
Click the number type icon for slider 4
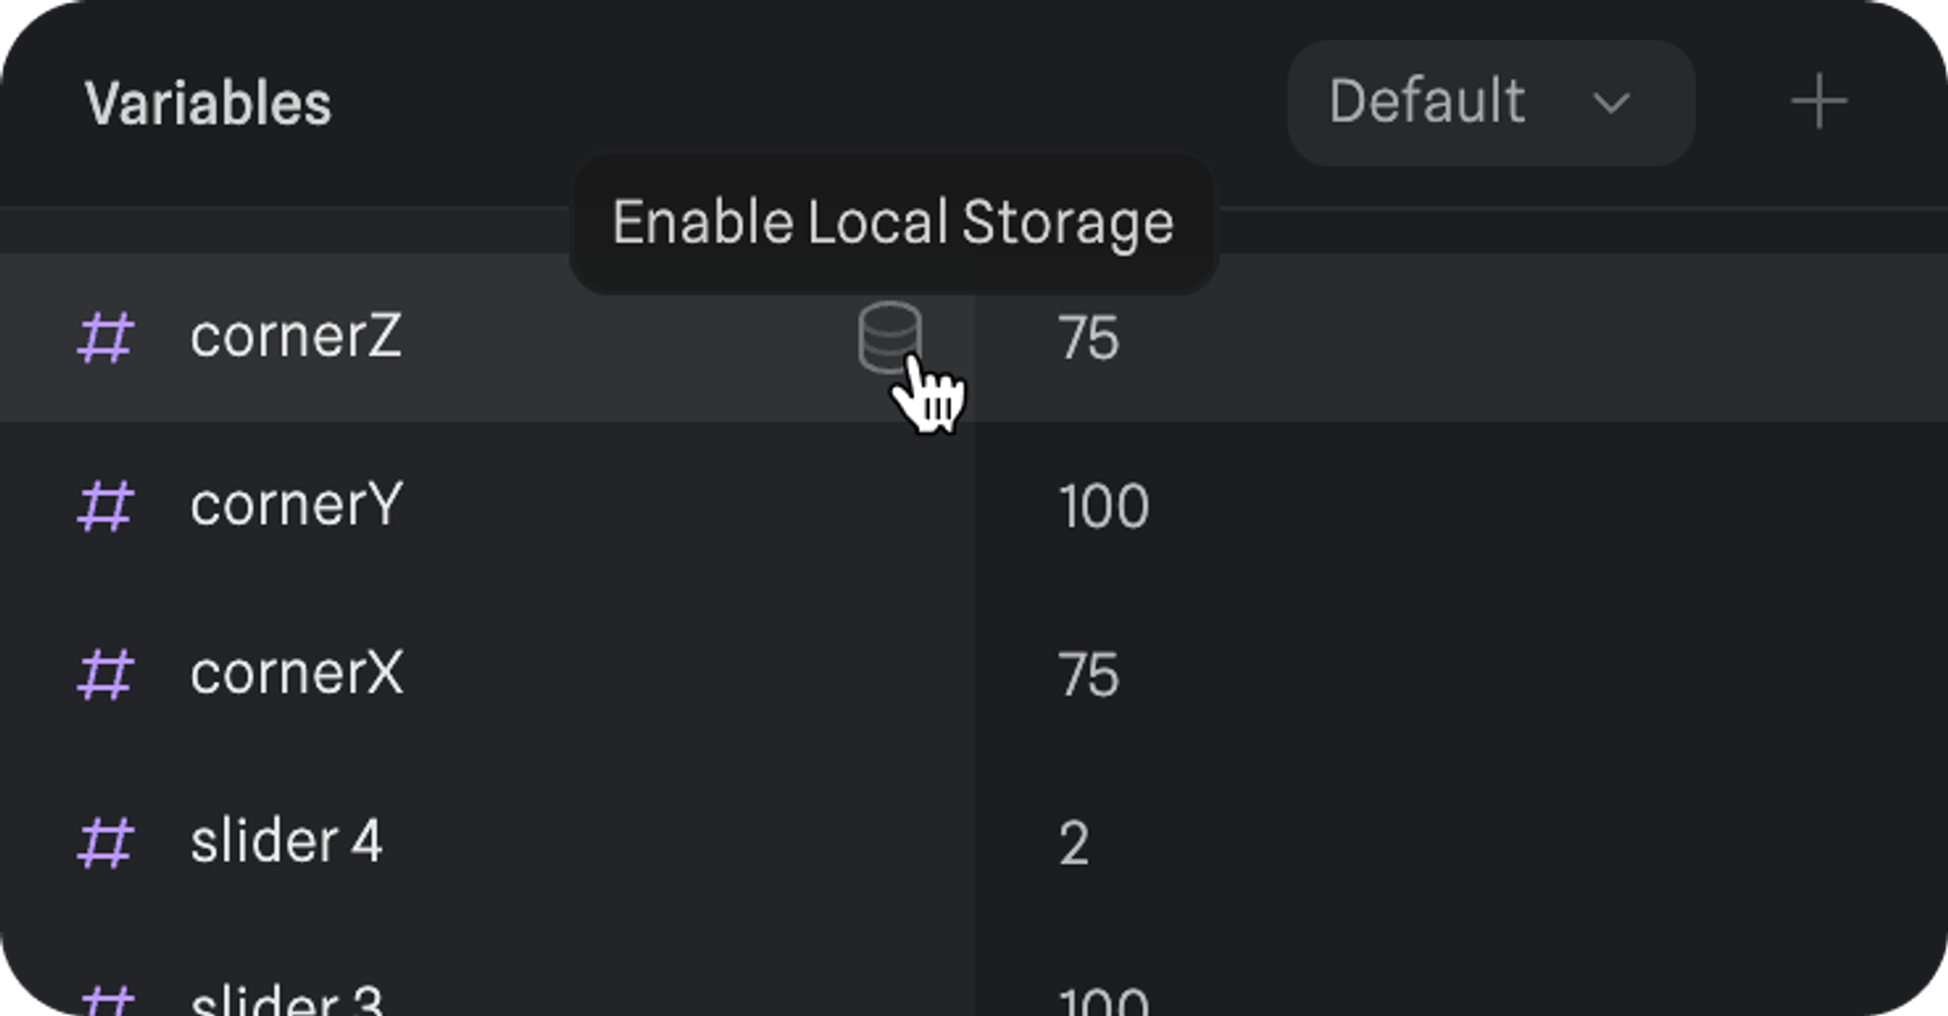point(105,843)
